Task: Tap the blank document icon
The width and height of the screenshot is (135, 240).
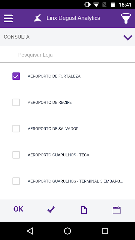Action: (84, 210)
